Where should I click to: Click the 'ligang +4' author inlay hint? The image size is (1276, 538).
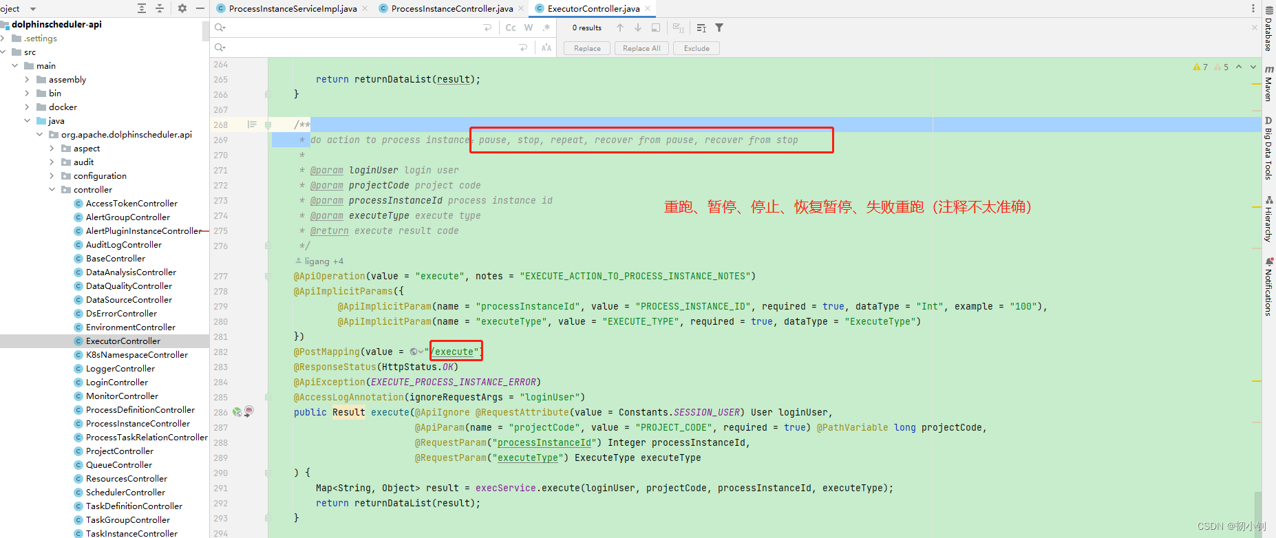pos(319,261)
